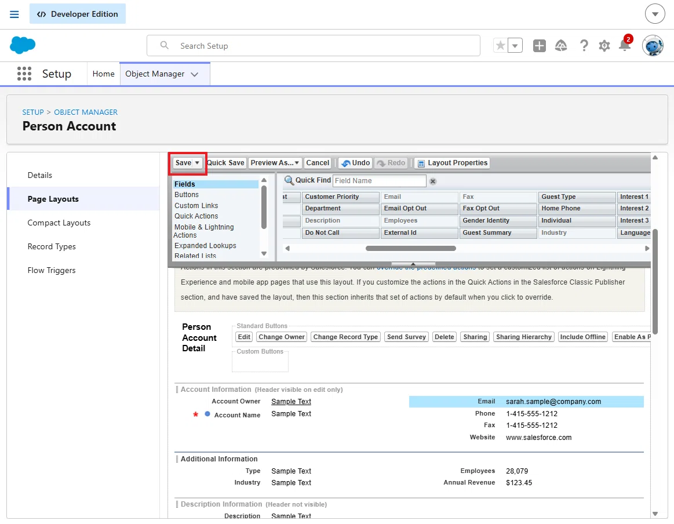The width and height of the screenshot is (674, 524).
Task: Open the hamburger menu at top left
Action: (x=14, y=14)
